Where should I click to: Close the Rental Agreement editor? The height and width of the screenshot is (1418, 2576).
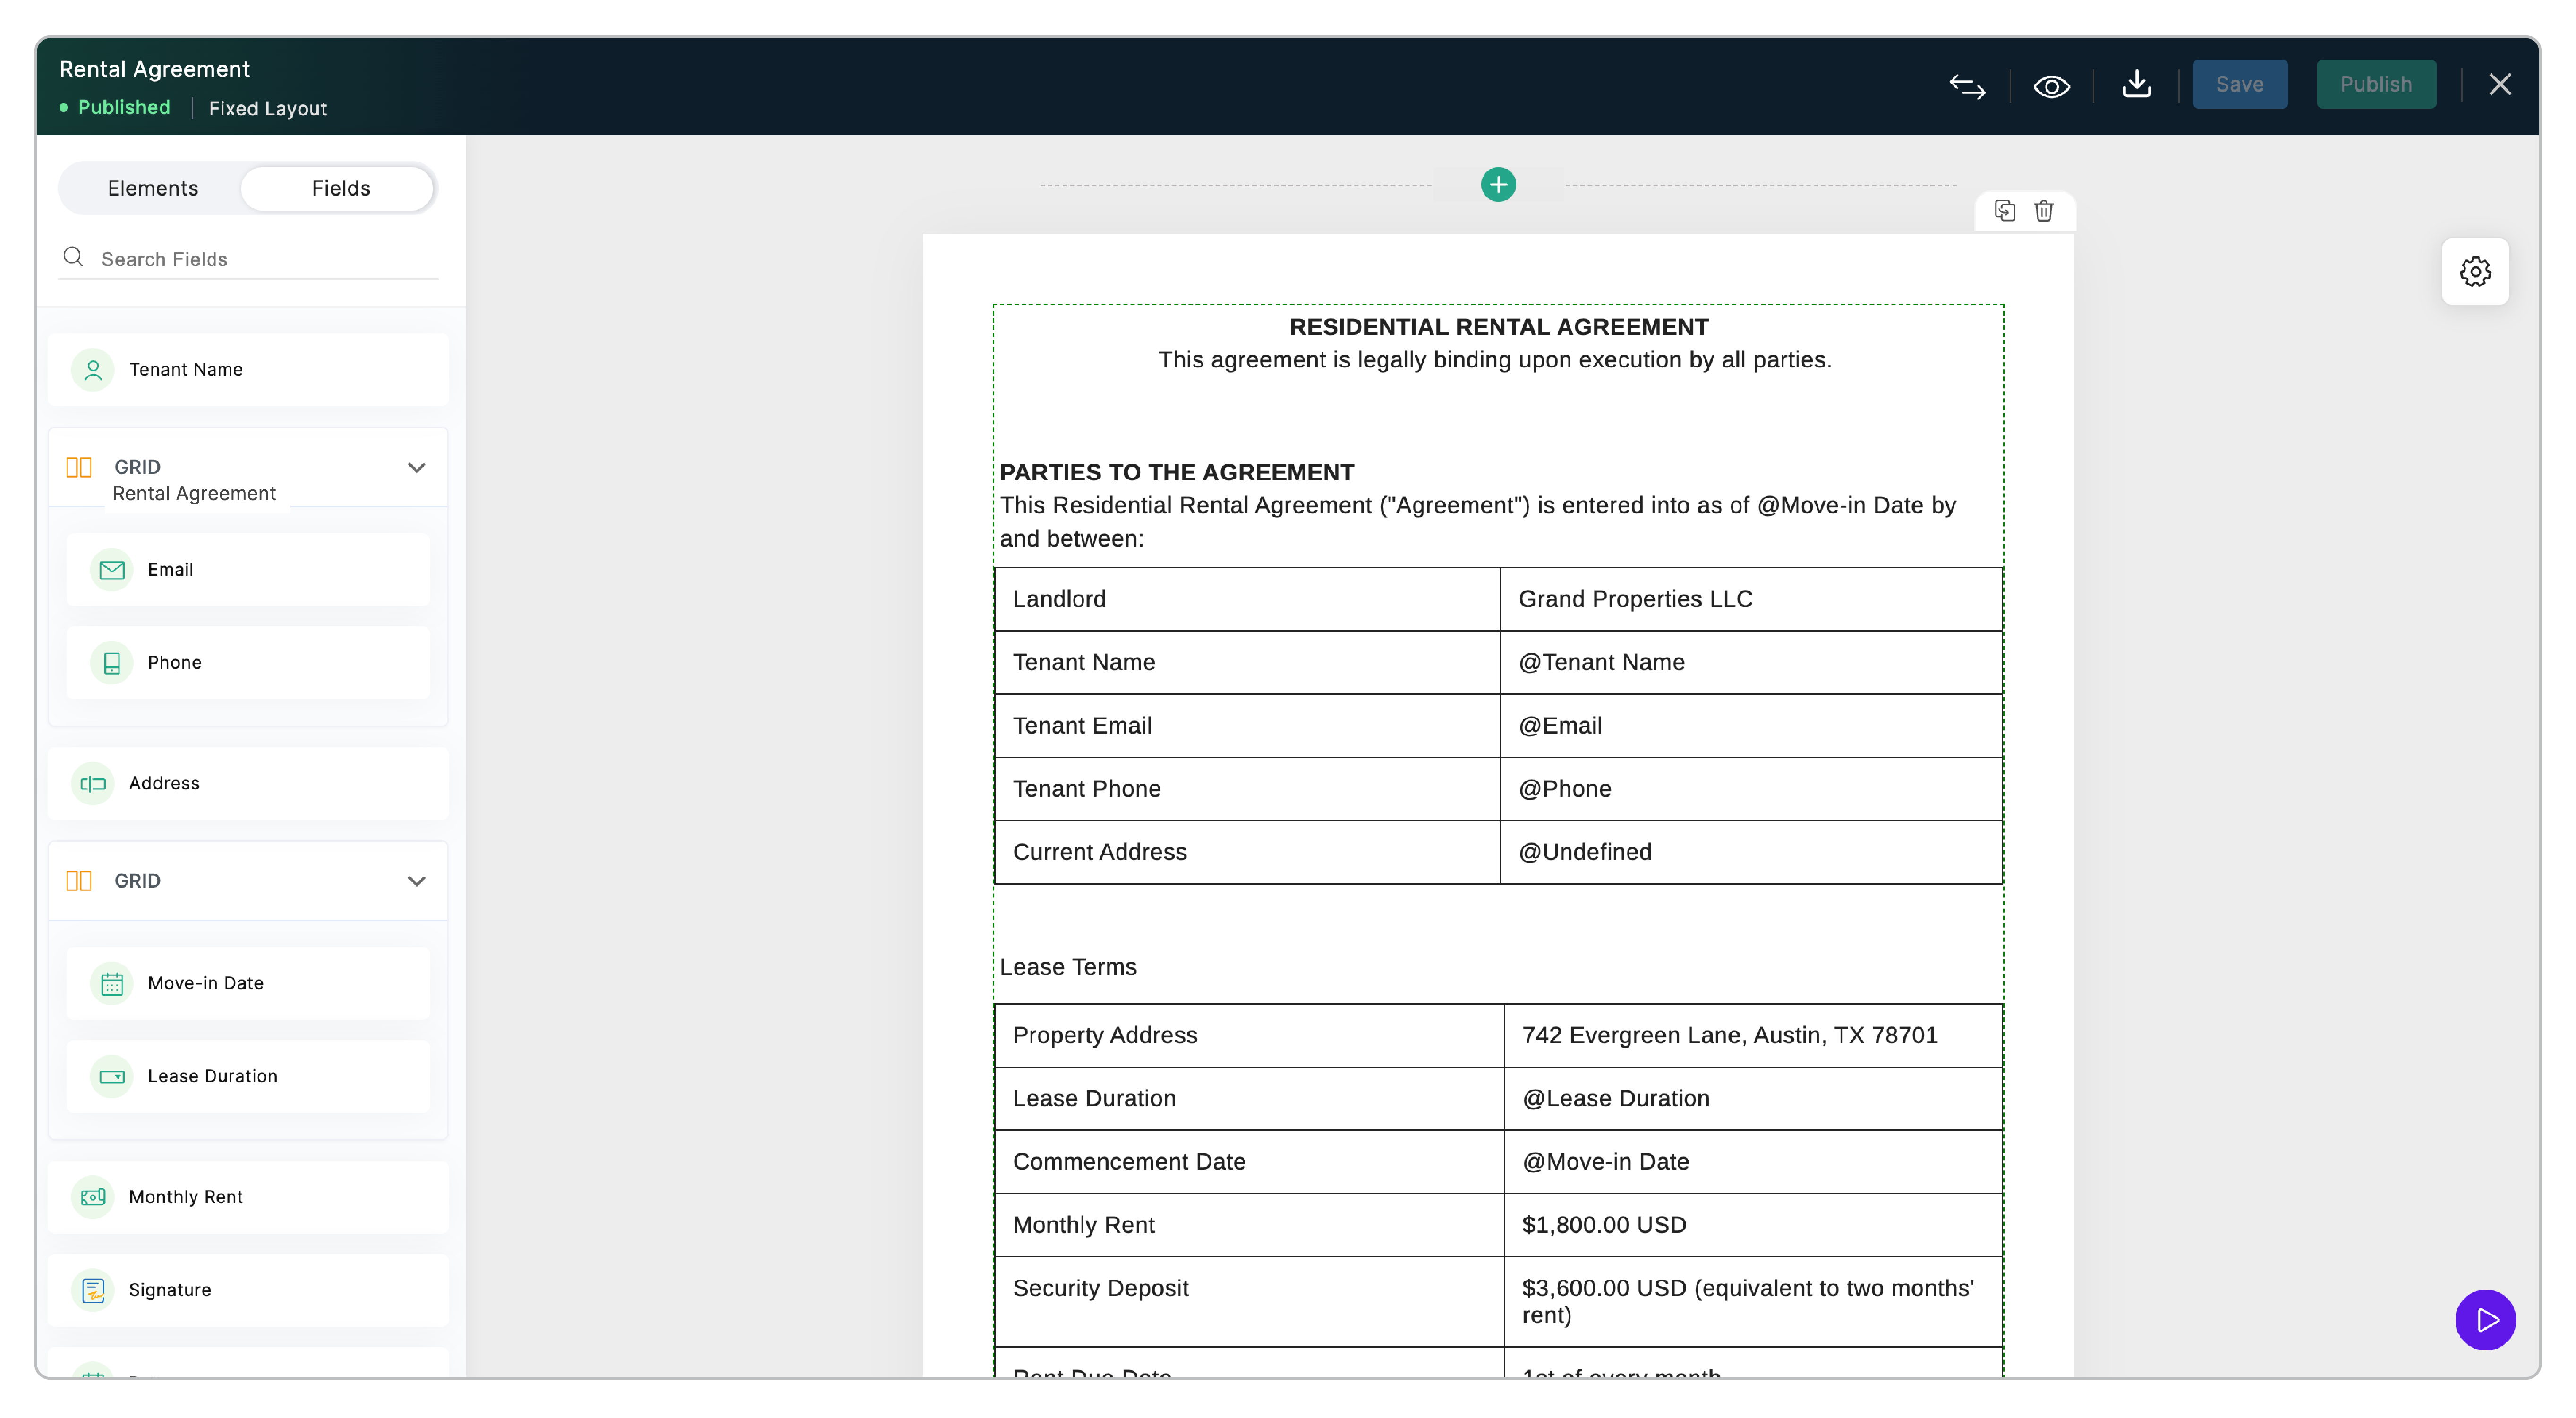[x=2500, y=85]
